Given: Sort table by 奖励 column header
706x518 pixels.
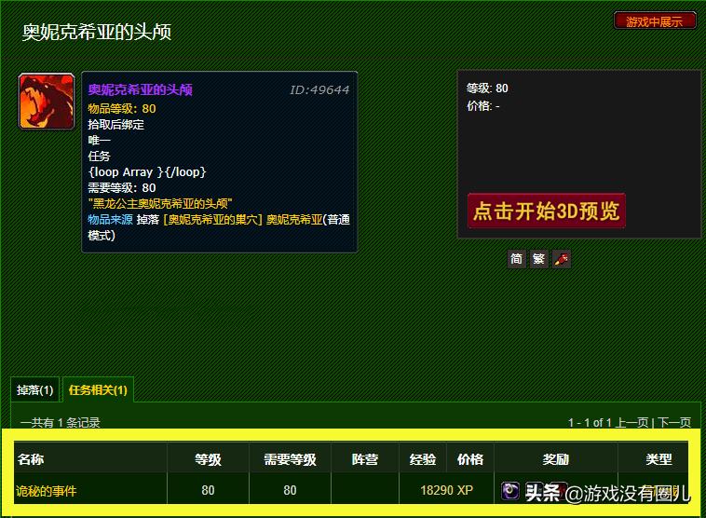Looking at the screenshot, I should tap(556, 459).
